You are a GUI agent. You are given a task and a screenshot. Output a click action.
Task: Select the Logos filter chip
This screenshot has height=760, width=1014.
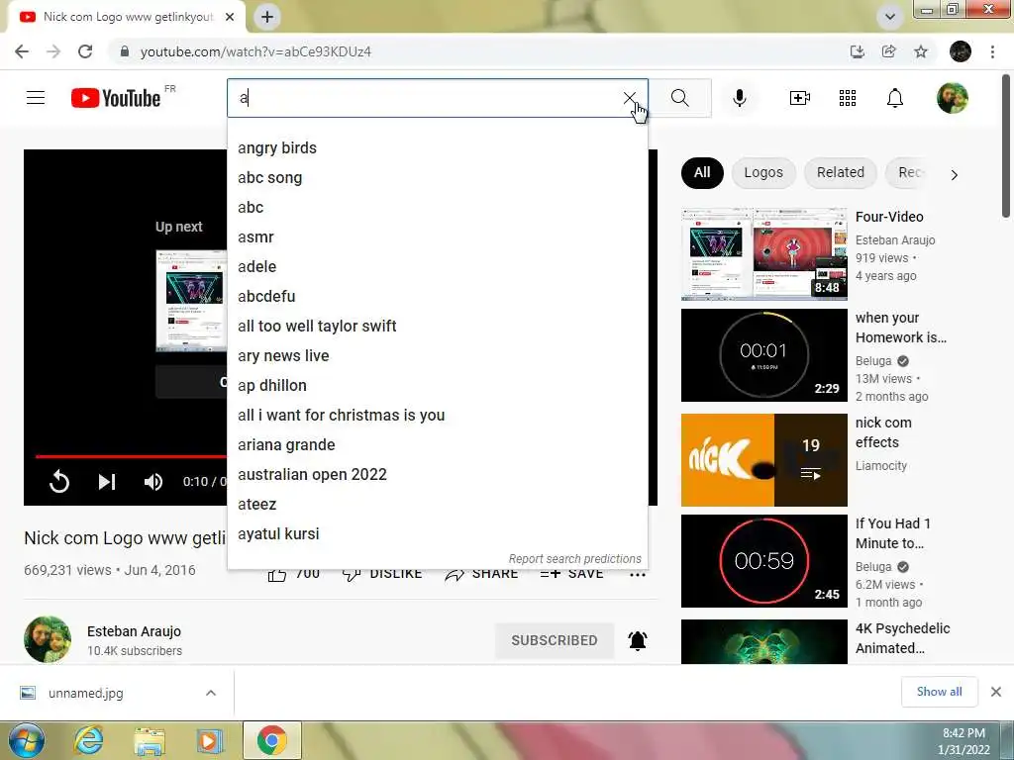(x=763, y=173)
